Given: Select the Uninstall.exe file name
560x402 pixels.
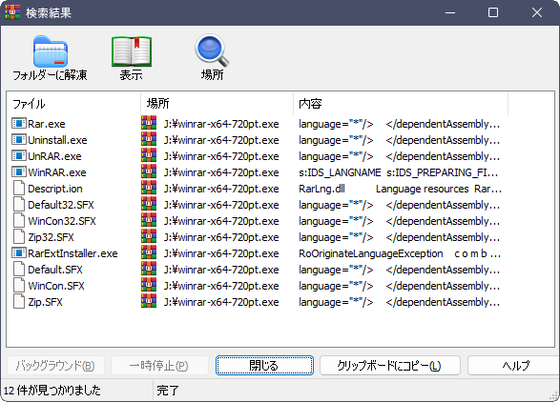Looking at the screenshot, I should click(x=57, y=140).
